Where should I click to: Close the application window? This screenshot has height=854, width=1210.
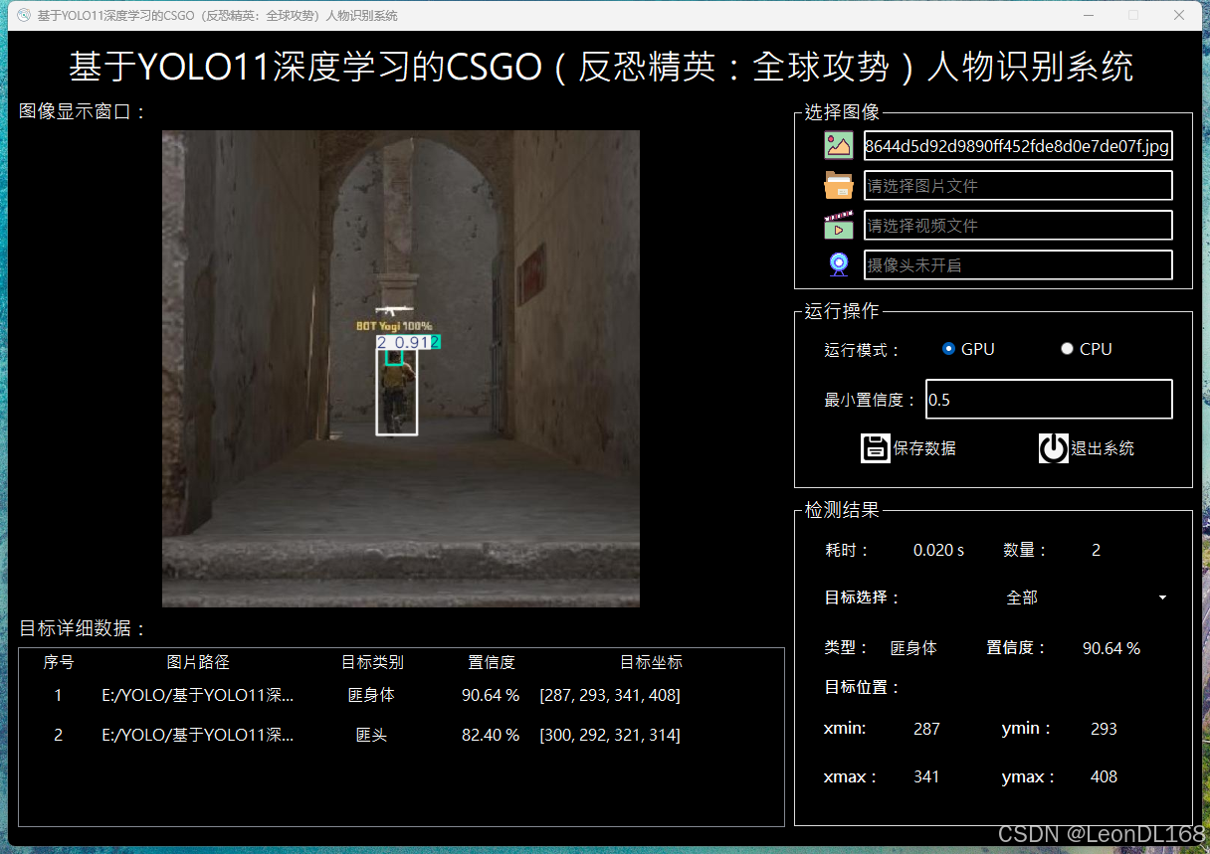(x=1179, y=15)
